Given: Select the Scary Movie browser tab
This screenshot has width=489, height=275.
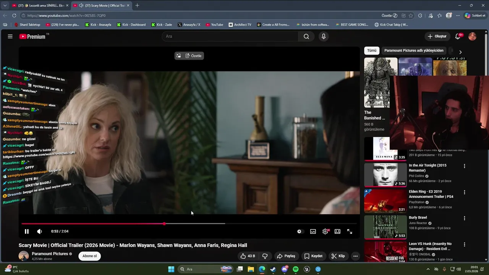Looking at the screenshot, I should 101,5.
